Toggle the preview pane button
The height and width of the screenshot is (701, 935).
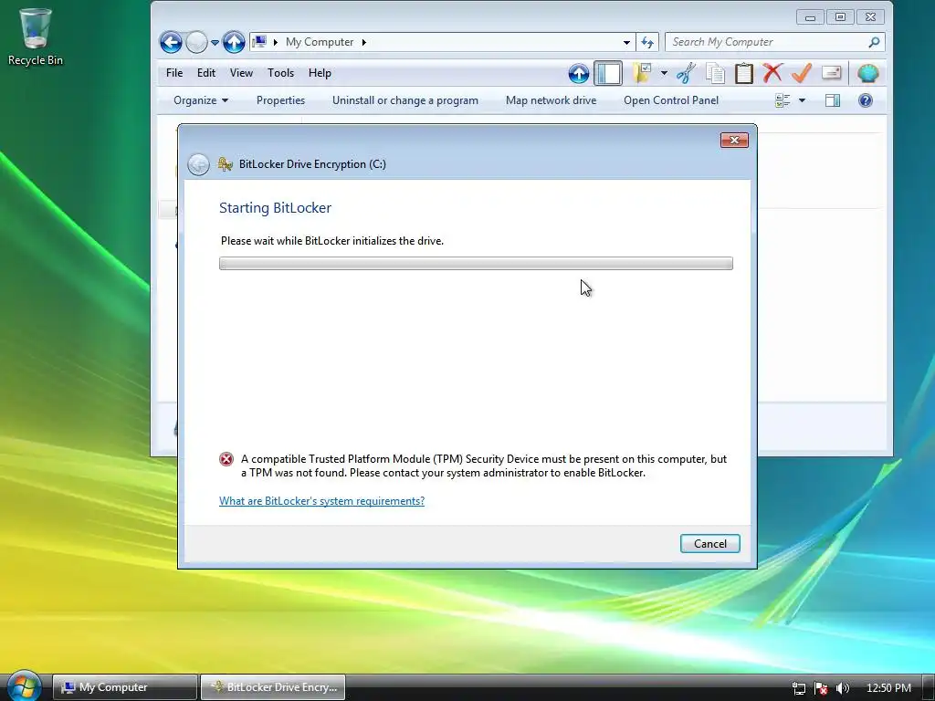click(833, 100)
